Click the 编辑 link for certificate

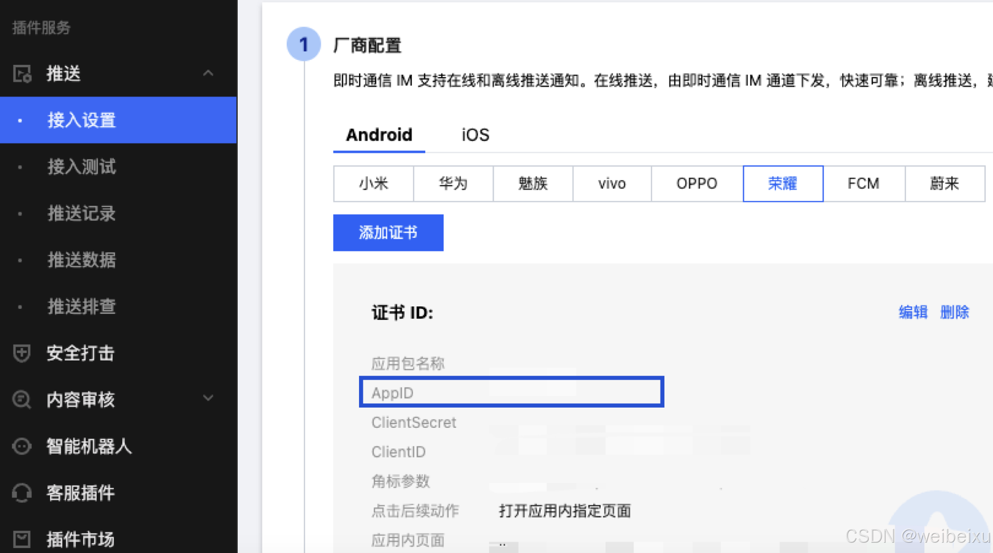click(x=912, y=312)
